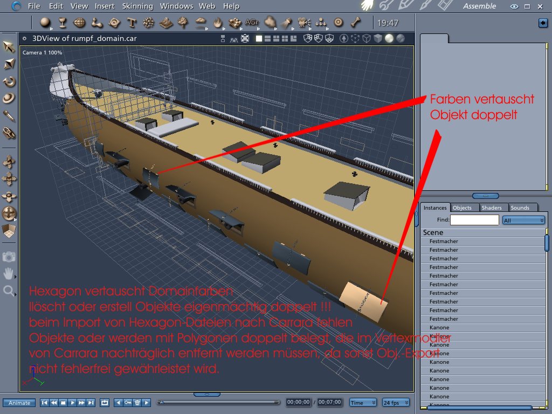
Task: Switch to the Shaders tab
Action: pyautogui.click(x=492, y=208)
